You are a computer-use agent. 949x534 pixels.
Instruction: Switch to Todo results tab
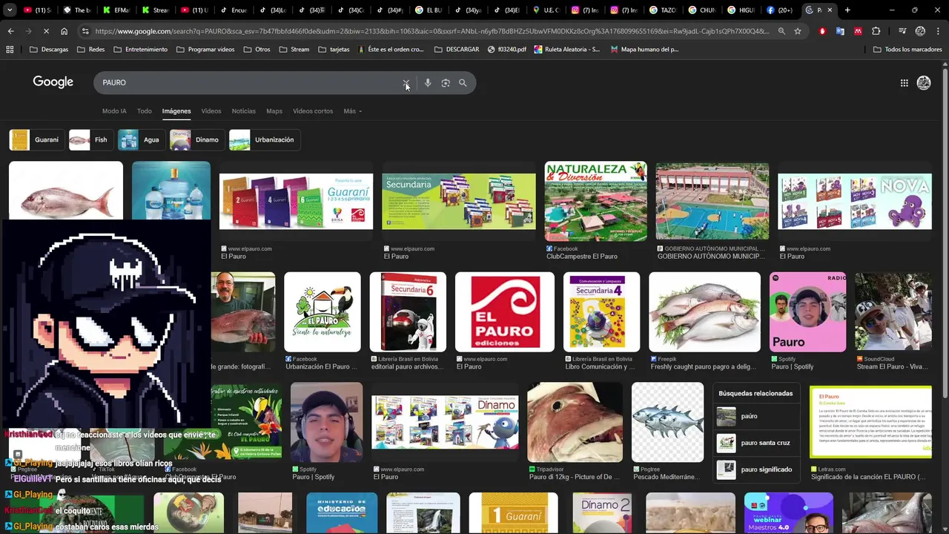tap(145, 111)
